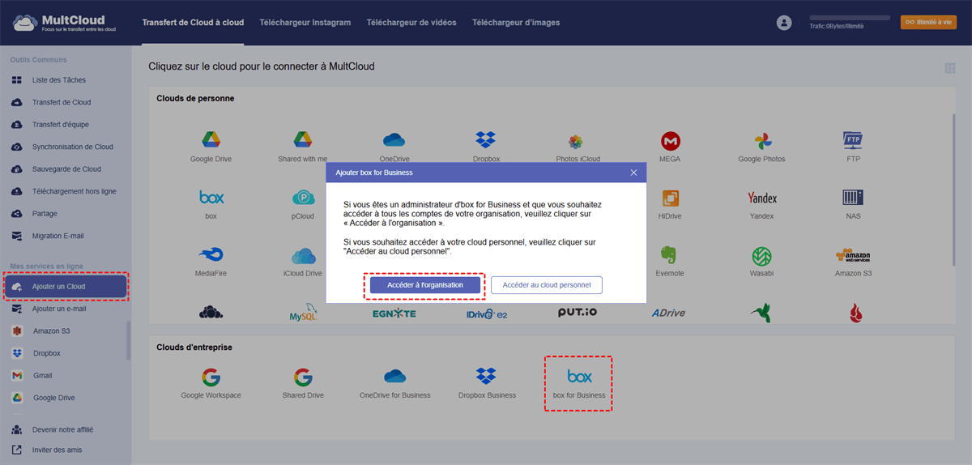Open Sauvegarde de Cloud
The width and height of the screenshot is (972, 465).
coord(65,169)
